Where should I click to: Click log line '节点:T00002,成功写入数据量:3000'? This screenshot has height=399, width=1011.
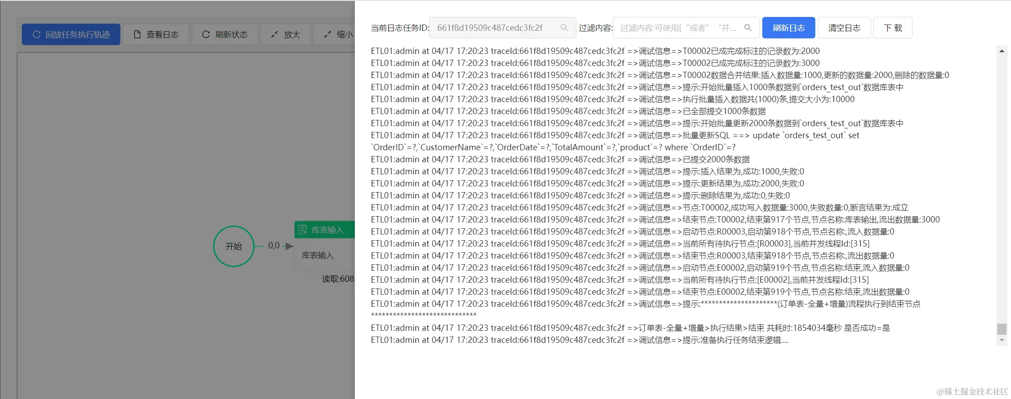pyautogui.click(x=640, y=207)
